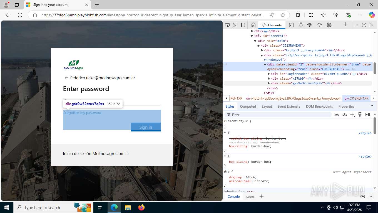Viewport: 378px width, 213px height.
Task: Click the browser address bar URL
Action: pos(152,15)
